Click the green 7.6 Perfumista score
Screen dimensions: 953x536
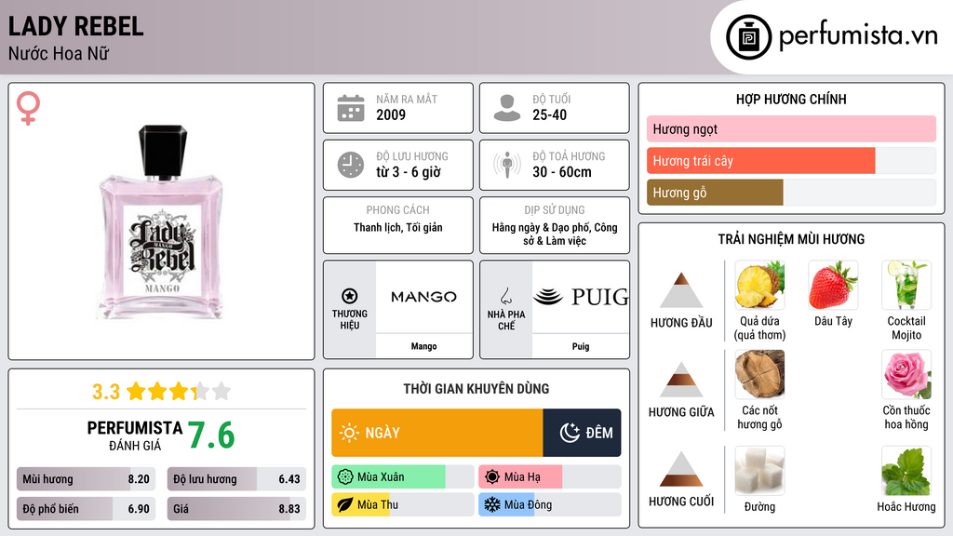(211, 435)
